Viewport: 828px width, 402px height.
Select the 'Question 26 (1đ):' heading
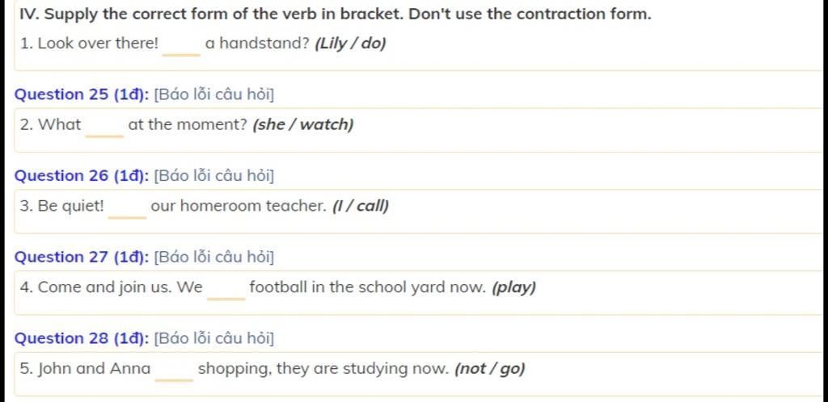tap(82, 176)
